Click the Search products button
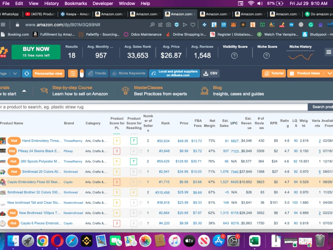The image size is (333, 250). click(x=321, y=107)
